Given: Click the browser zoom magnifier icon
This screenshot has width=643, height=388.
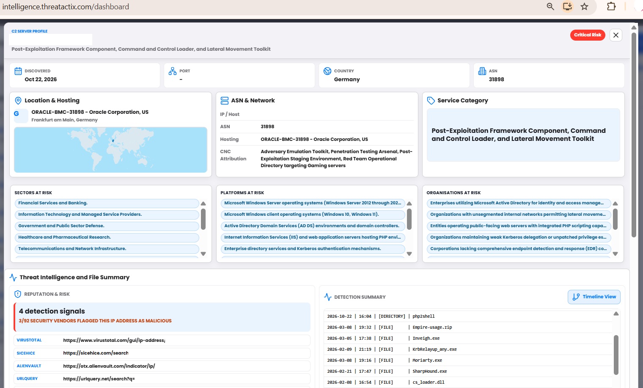Looking at the screenshot, I should [x=550, y=6].
